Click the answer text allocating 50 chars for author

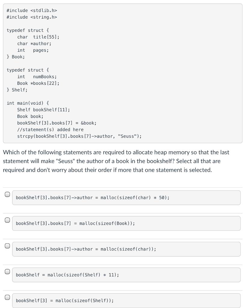93,198
